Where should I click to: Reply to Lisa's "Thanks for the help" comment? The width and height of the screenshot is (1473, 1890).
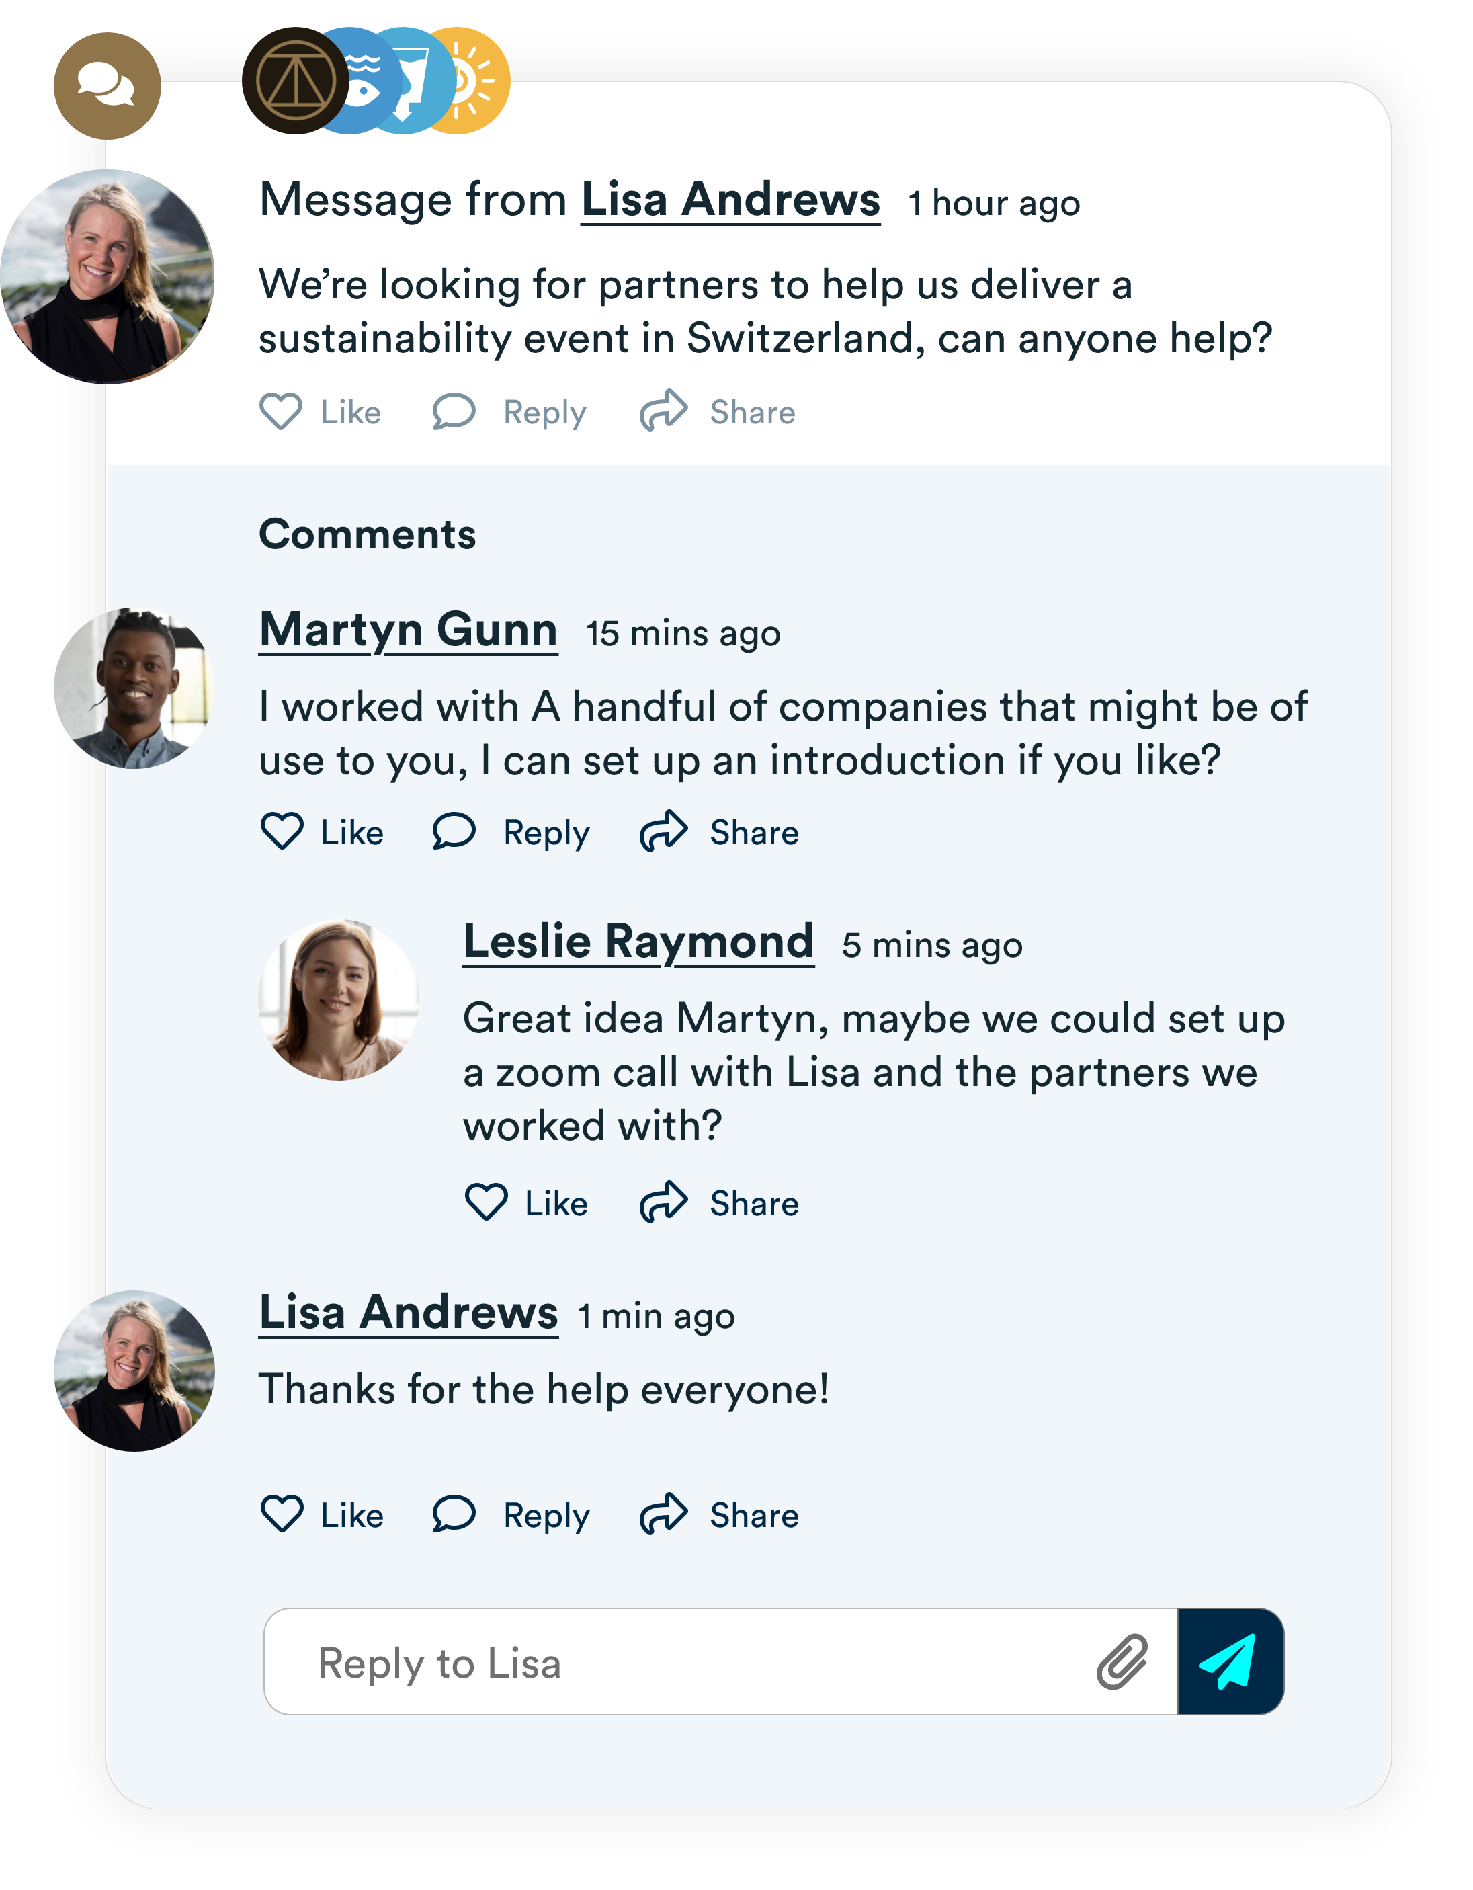point(511,1515)
